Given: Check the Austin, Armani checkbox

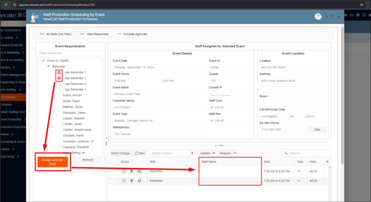Looking at the screenshot, I should (x=59, y=95).
